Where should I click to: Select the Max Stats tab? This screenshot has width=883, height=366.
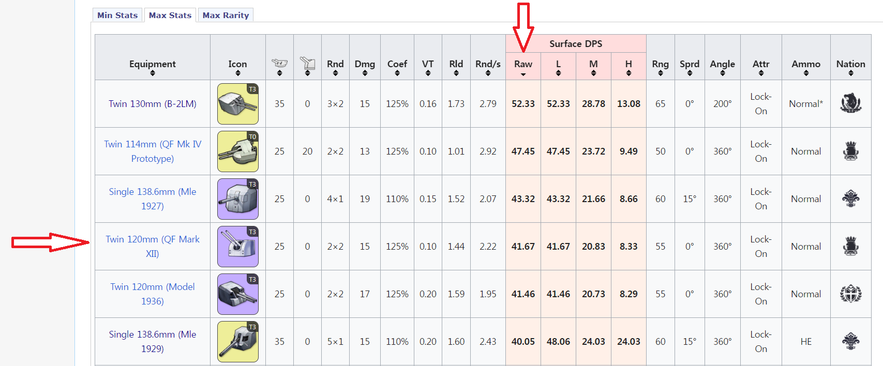point(170,16)
